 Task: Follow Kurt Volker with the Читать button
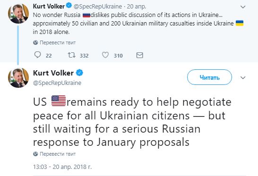pos(209,77)
